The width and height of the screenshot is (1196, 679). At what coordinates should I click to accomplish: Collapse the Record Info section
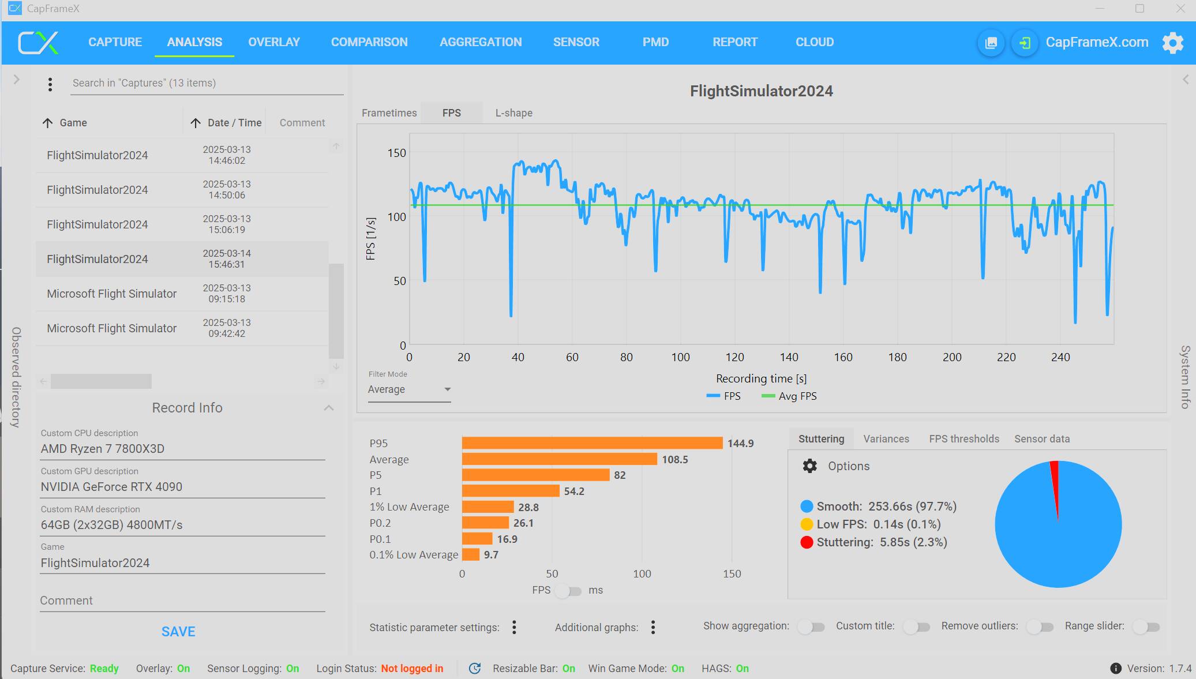329,408
